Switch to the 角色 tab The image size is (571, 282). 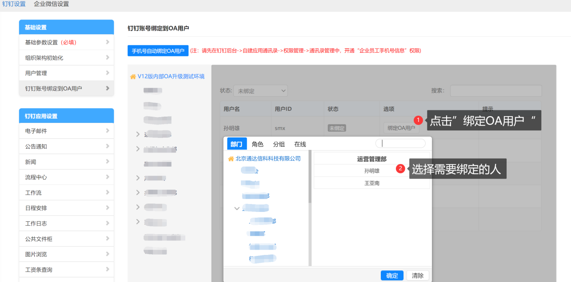(x=257, y=144)
